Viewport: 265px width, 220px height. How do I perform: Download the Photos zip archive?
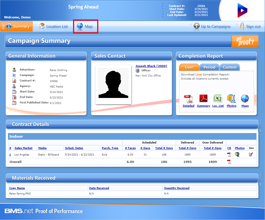(x=231, y=99)
